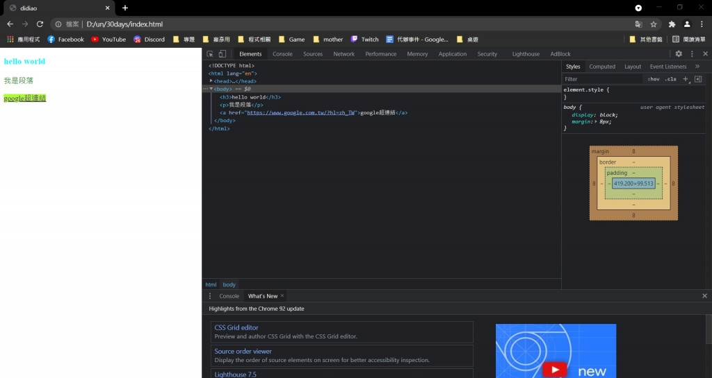The height and width of the screenshot is (378, 712).
Task: Click the html breadcrumb
Action: [x=211, y=285]
